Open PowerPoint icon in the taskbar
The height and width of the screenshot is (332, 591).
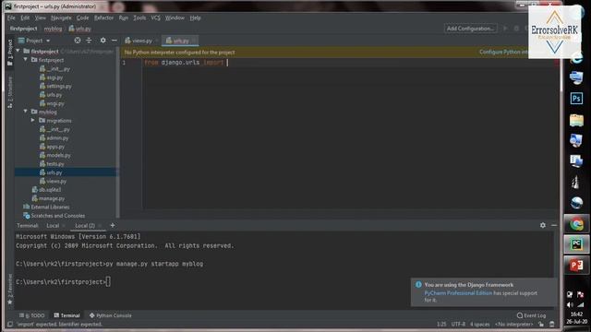click(x=576, y=265)
